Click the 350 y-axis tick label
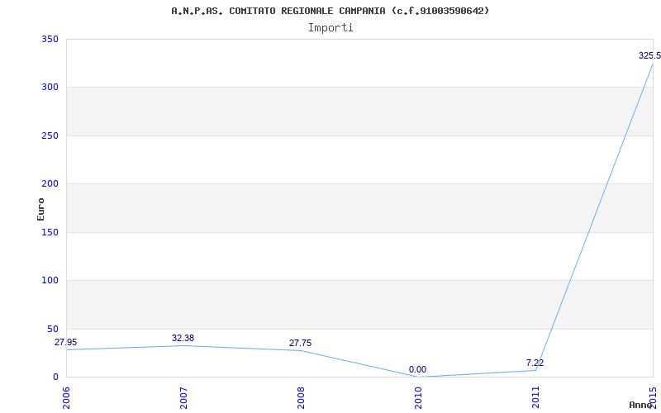This screenshot has height=413, width=661. point(50,39)
